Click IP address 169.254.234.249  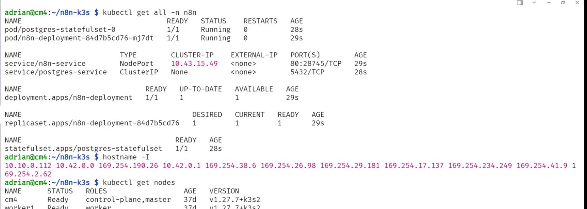pos(480,166)
